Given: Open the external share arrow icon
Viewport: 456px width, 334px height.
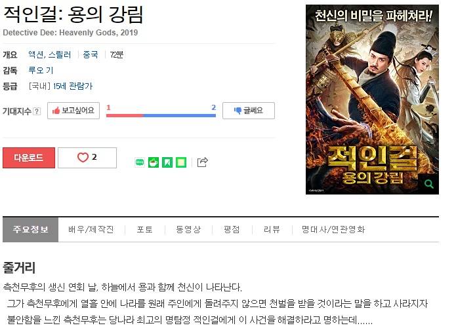Looking at the screenshot, I should [202, 162].
